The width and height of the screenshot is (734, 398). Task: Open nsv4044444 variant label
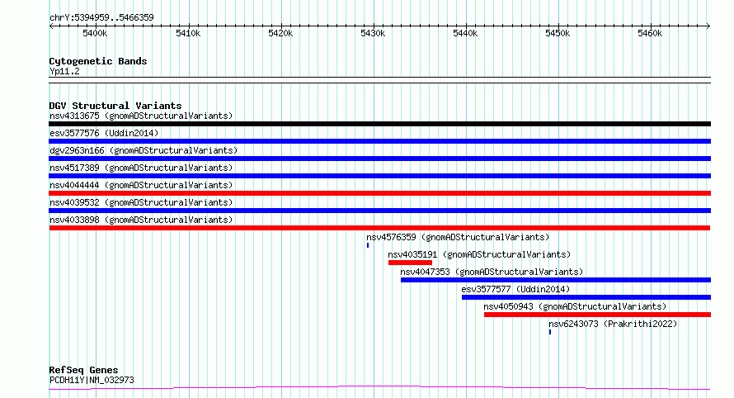click(x=141, y=185)
